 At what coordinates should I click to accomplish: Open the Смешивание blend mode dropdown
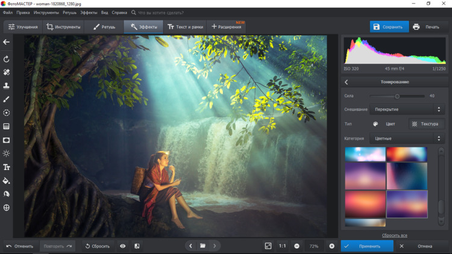[407, 110]
